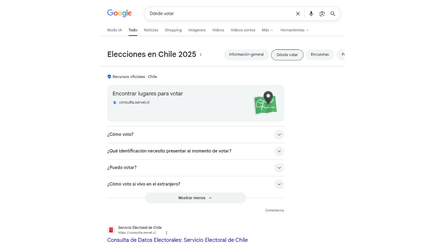Collapse the list with Mostrar menos
The image size is (445, 250).
195,198
